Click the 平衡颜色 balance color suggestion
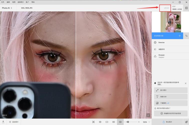 click(171, 103)
